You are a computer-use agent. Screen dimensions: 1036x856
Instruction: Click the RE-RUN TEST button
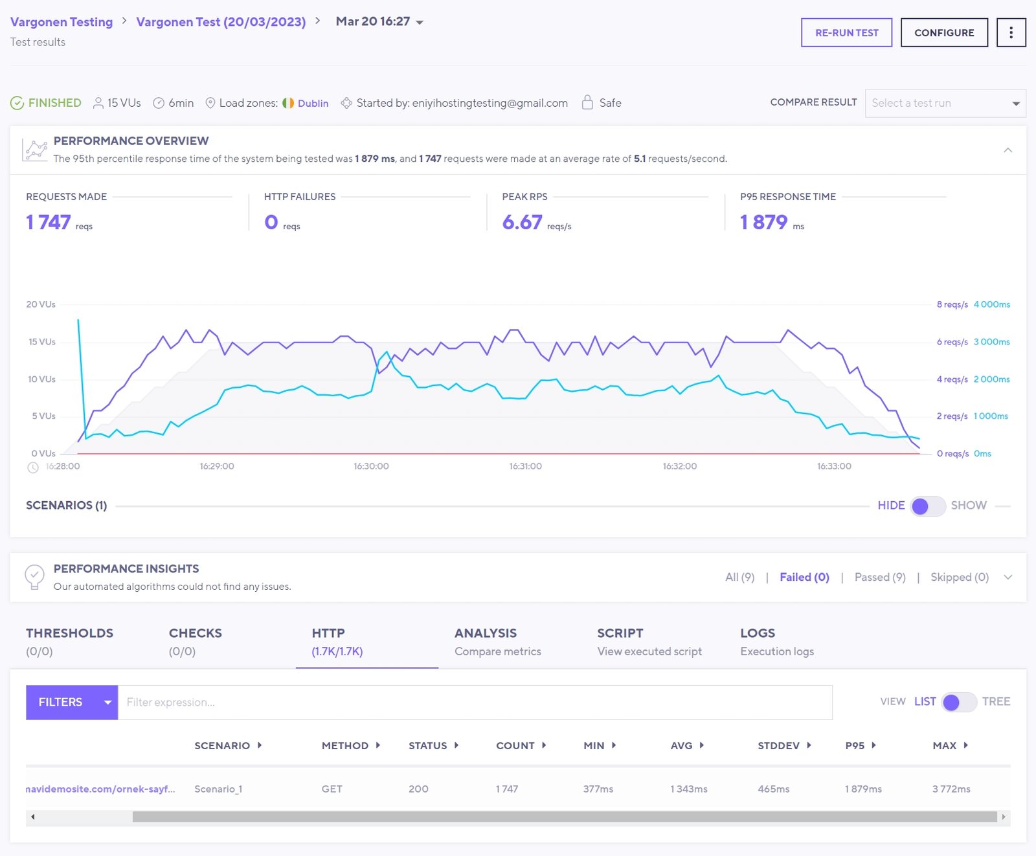click(x=846, y=32)
